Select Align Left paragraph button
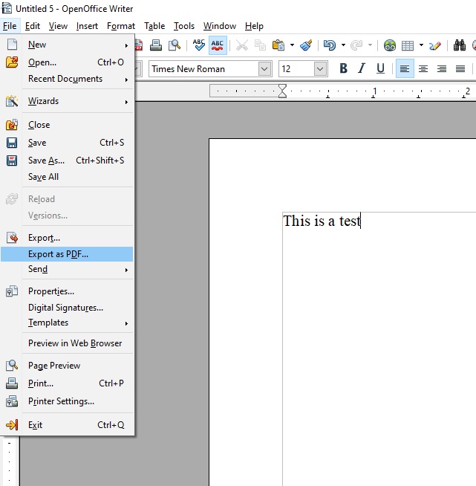 tap(405, 68)
